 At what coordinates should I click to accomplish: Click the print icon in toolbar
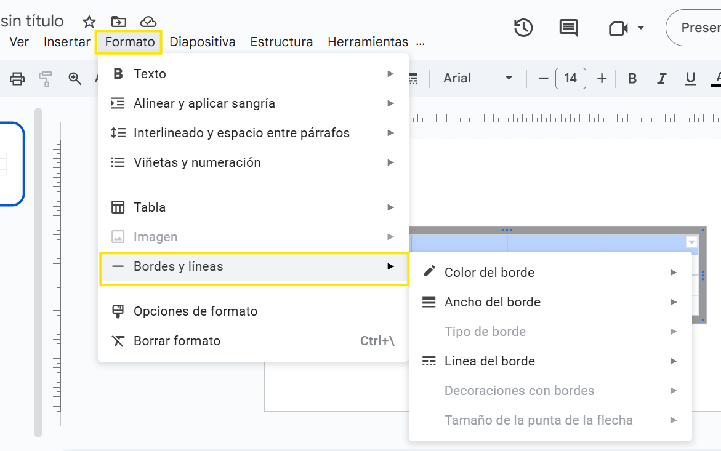(x=17, y=78)
